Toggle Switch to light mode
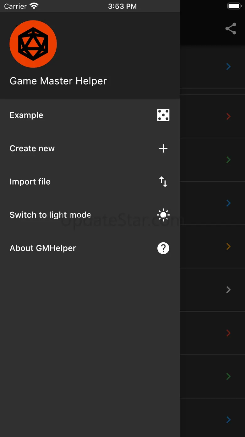245x437 pixels. coord(50,215)
